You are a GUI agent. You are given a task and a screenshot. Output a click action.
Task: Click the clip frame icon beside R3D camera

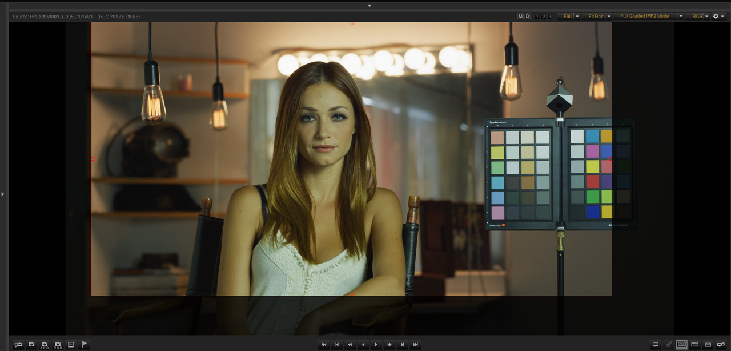tap(71, 345)
